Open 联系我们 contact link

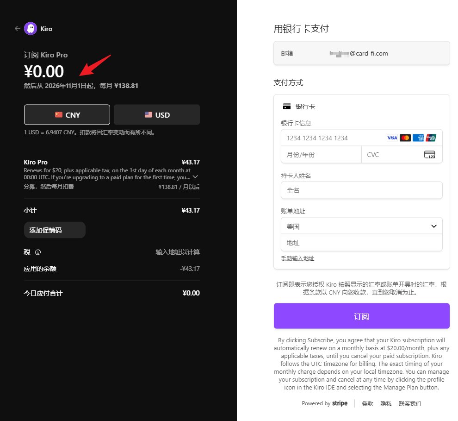tap(410, 404)
